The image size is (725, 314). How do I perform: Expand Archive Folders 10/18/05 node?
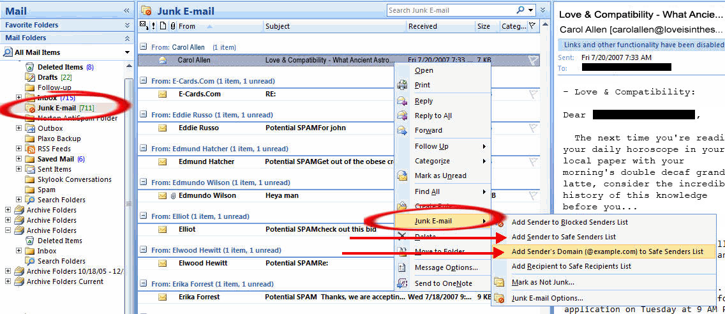coord(8,271)
